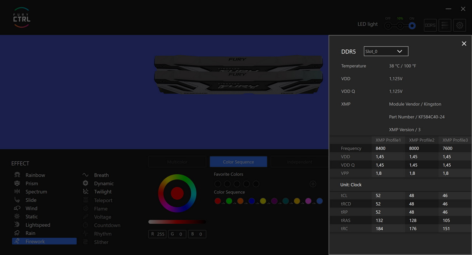Select the teal color sequence swatch
This screenshot has height=255, width=472.
pos(285,201)
